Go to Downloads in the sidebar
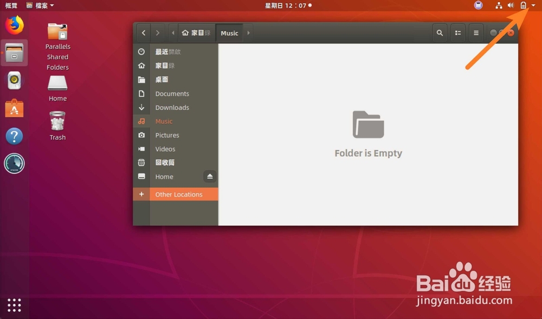Image resolution: width=542 pixels, height=319 pixels. 172,107
